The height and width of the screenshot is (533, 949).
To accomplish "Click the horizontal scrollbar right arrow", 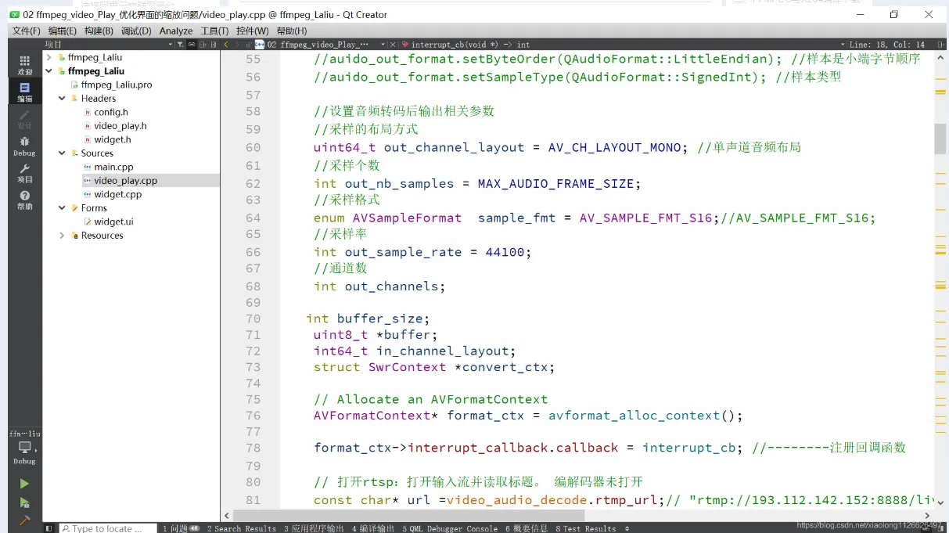I will (928, 516).
